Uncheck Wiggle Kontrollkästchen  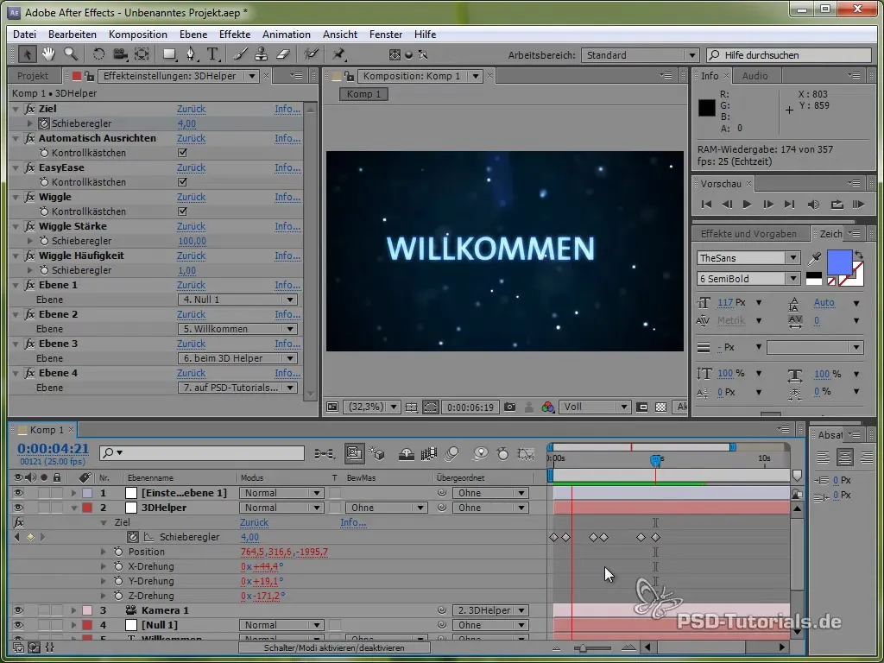(x=182, y=212)
